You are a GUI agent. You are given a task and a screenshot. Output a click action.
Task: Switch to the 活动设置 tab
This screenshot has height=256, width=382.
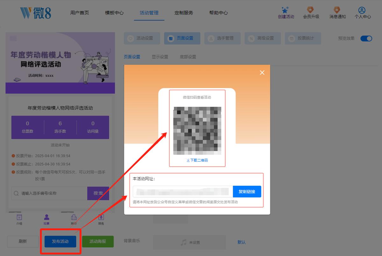[x=142, y=38]
